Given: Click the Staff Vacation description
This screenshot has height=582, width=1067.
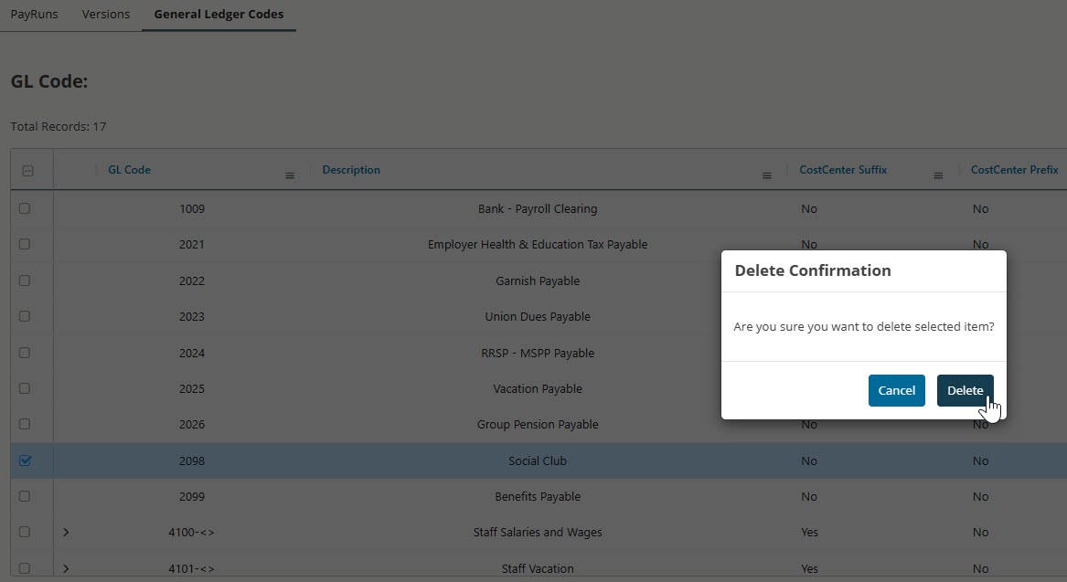Looking at the screenshot, I should coord(538,568).
